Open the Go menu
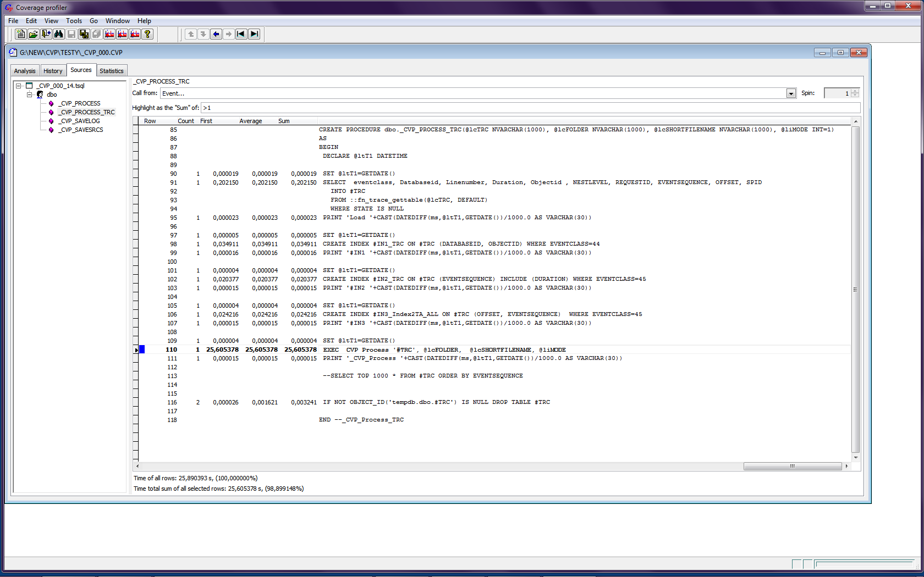This screenshot has width=924, height=577. coord(94,21)
